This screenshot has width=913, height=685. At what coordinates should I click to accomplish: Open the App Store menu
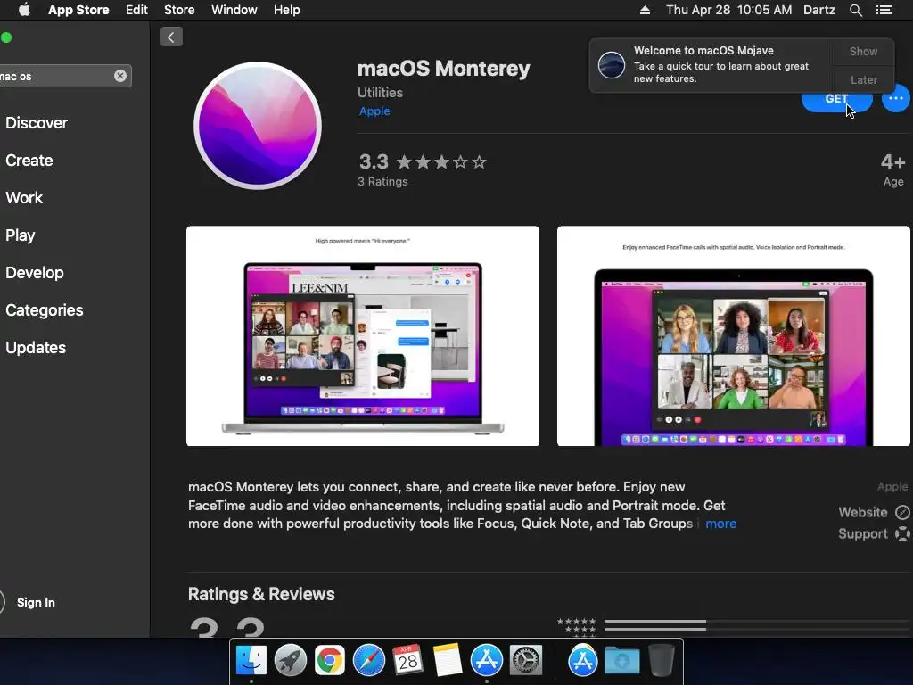(78, 10)
